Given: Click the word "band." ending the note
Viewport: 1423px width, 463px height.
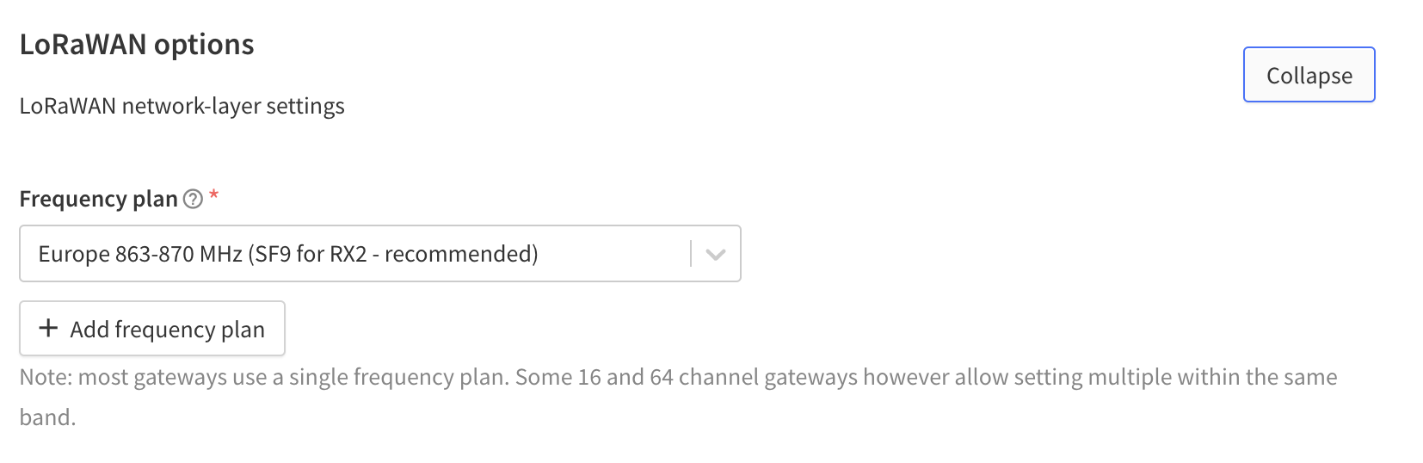Looking at the screenshot, I should (x=47, y=417).
